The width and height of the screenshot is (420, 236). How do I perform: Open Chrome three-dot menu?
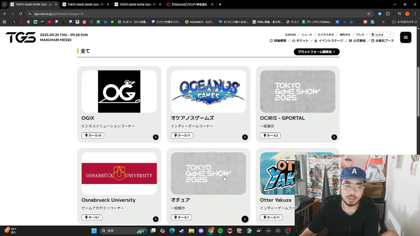pyautogui.click(x=415, y=14)
